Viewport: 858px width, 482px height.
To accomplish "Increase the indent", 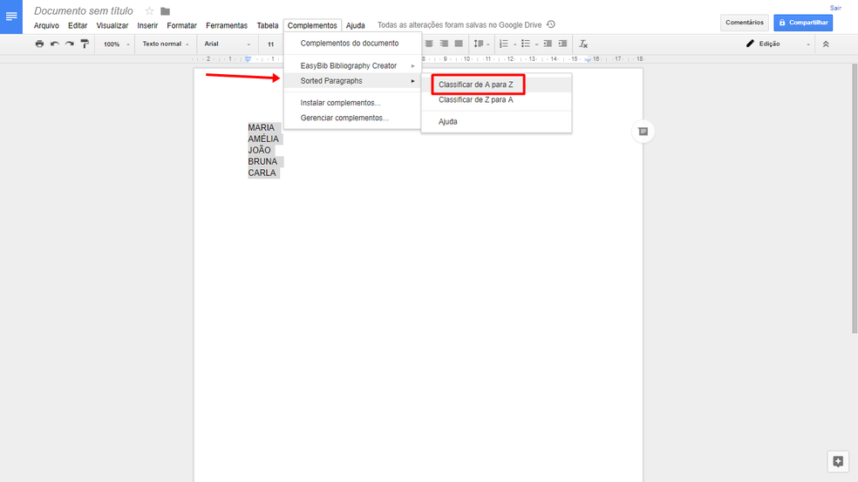I will (x=562, y=44).
